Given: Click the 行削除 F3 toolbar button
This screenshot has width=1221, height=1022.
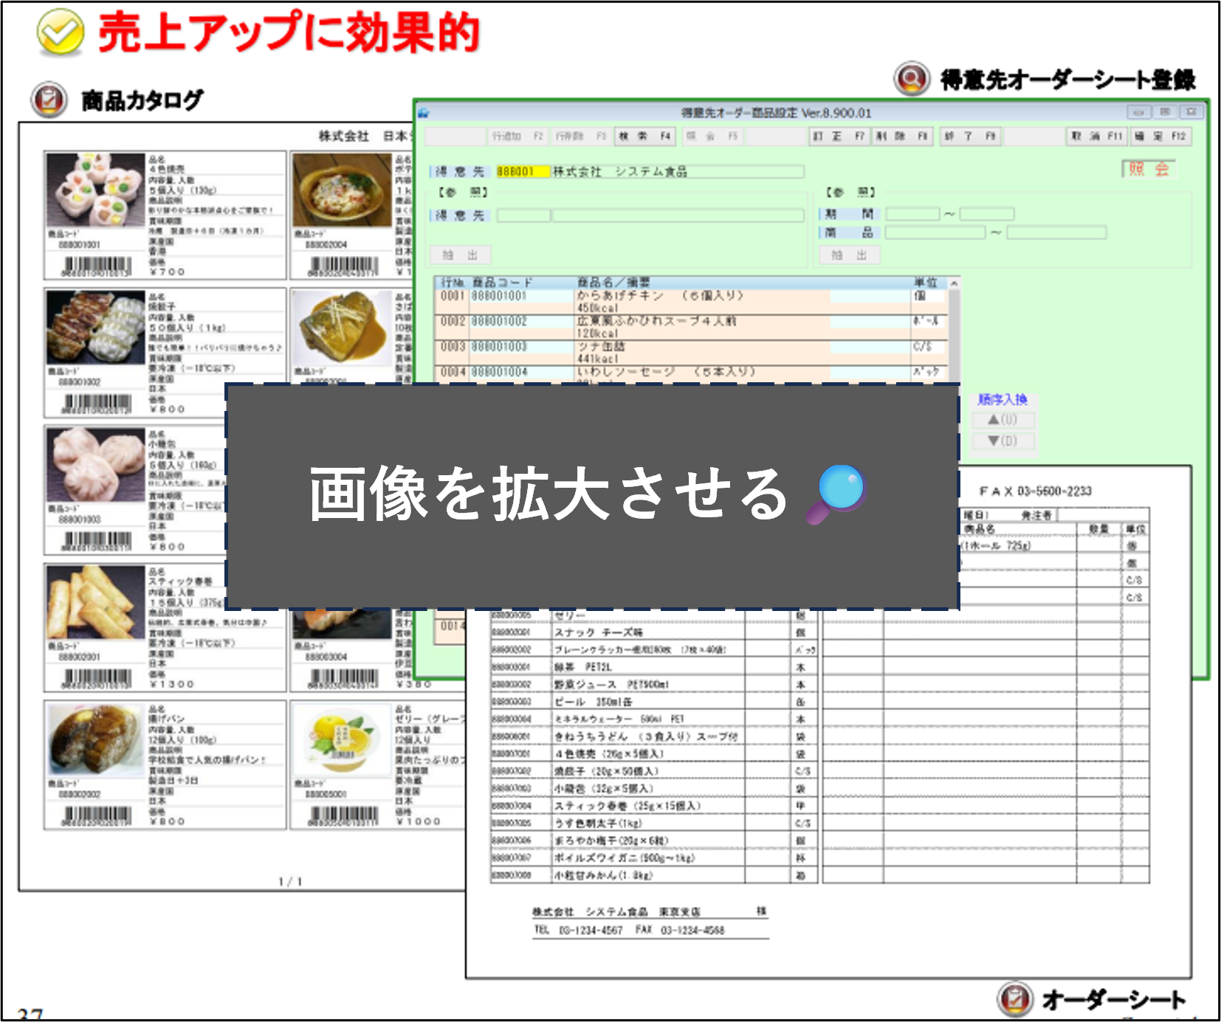Looking at the screenshot, I should coord(580,137).
